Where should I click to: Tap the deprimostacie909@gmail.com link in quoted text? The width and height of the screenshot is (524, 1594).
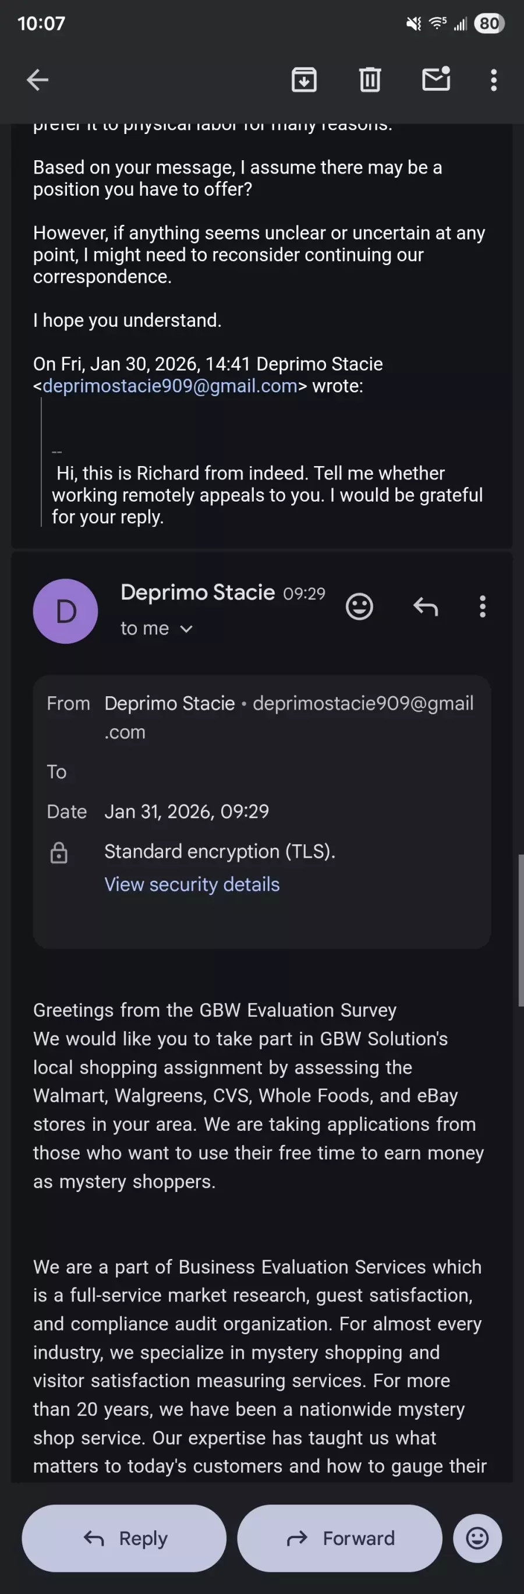click(170, 386)
